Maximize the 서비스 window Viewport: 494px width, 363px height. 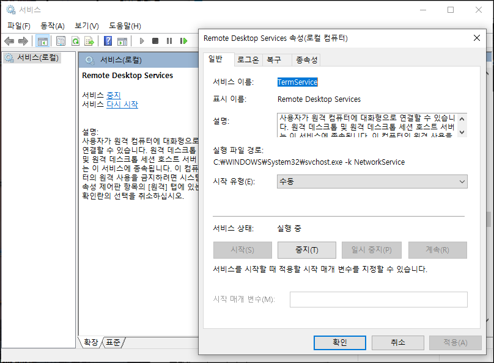pos(451,10)
